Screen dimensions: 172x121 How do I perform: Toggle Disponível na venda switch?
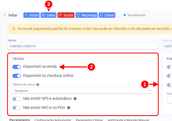click(17, 67)
